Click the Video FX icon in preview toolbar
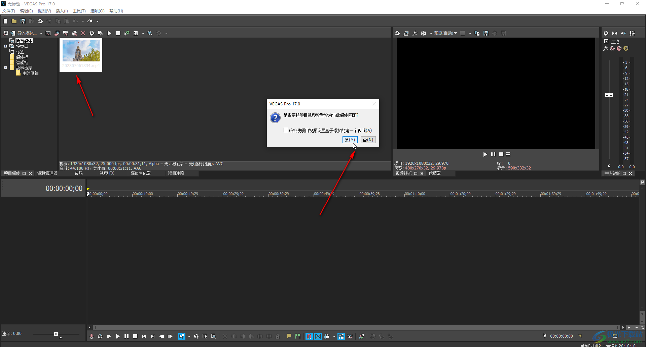This screenshot has width=646, height=347. click(415, 33)
